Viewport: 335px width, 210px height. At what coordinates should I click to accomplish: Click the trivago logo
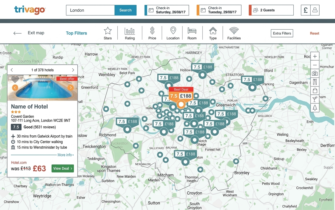[30, 10]
